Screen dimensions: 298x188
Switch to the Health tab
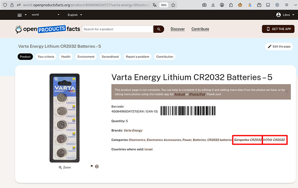tap(66, 57)
